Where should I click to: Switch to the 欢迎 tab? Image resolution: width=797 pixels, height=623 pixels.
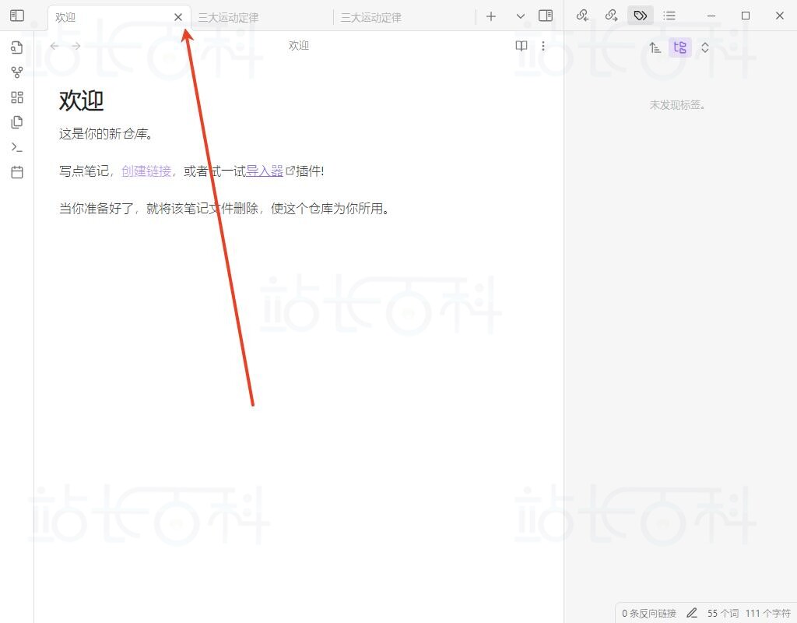101,17
